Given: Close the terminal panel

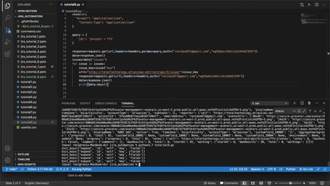Looking at the screenshot, I should [x=324, y=103].
